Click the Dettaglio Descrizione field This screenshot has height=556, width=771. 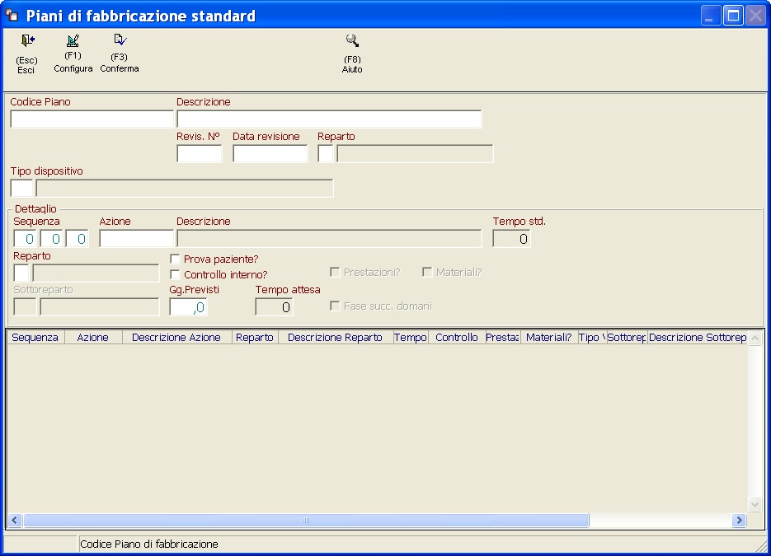(329, 238)
